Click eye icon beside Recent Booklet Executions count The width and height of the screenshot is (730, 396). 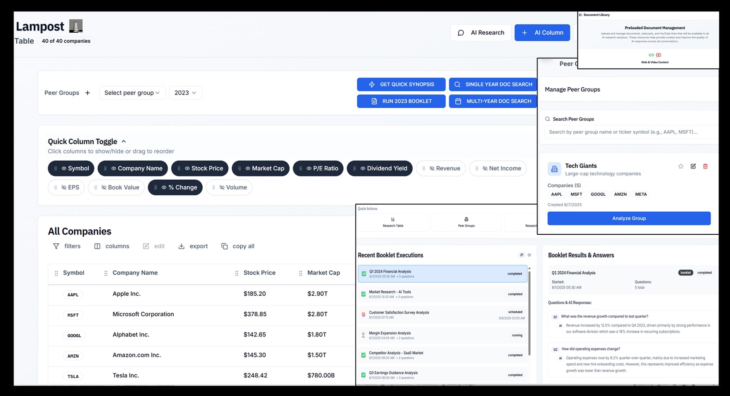coord(529,255)
